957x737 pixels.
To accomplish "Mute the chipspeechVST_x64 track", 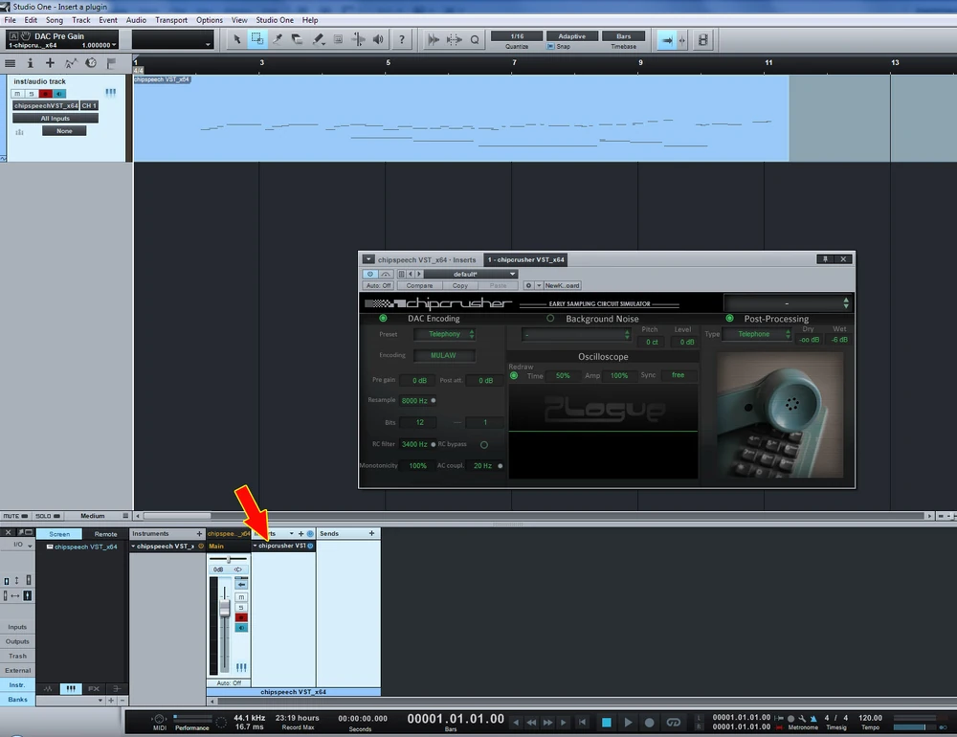I will [x=17, y=94].
